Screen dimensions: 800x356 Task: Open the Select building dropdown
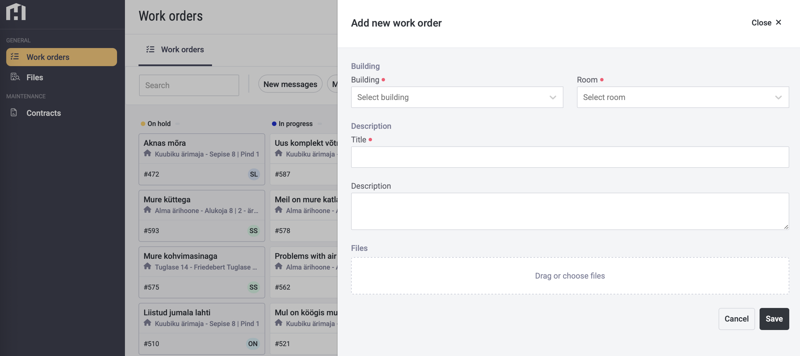pos(457,97)
